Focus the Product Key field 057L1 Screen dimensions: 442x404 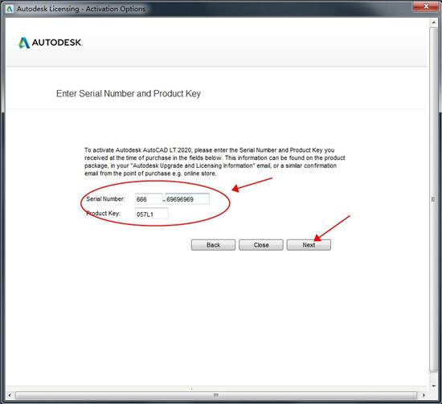152,214
